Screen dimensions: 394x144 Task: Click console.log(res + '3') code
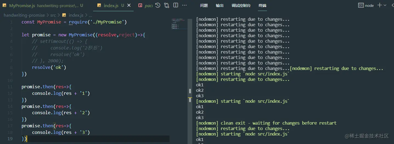pos(61,132)
